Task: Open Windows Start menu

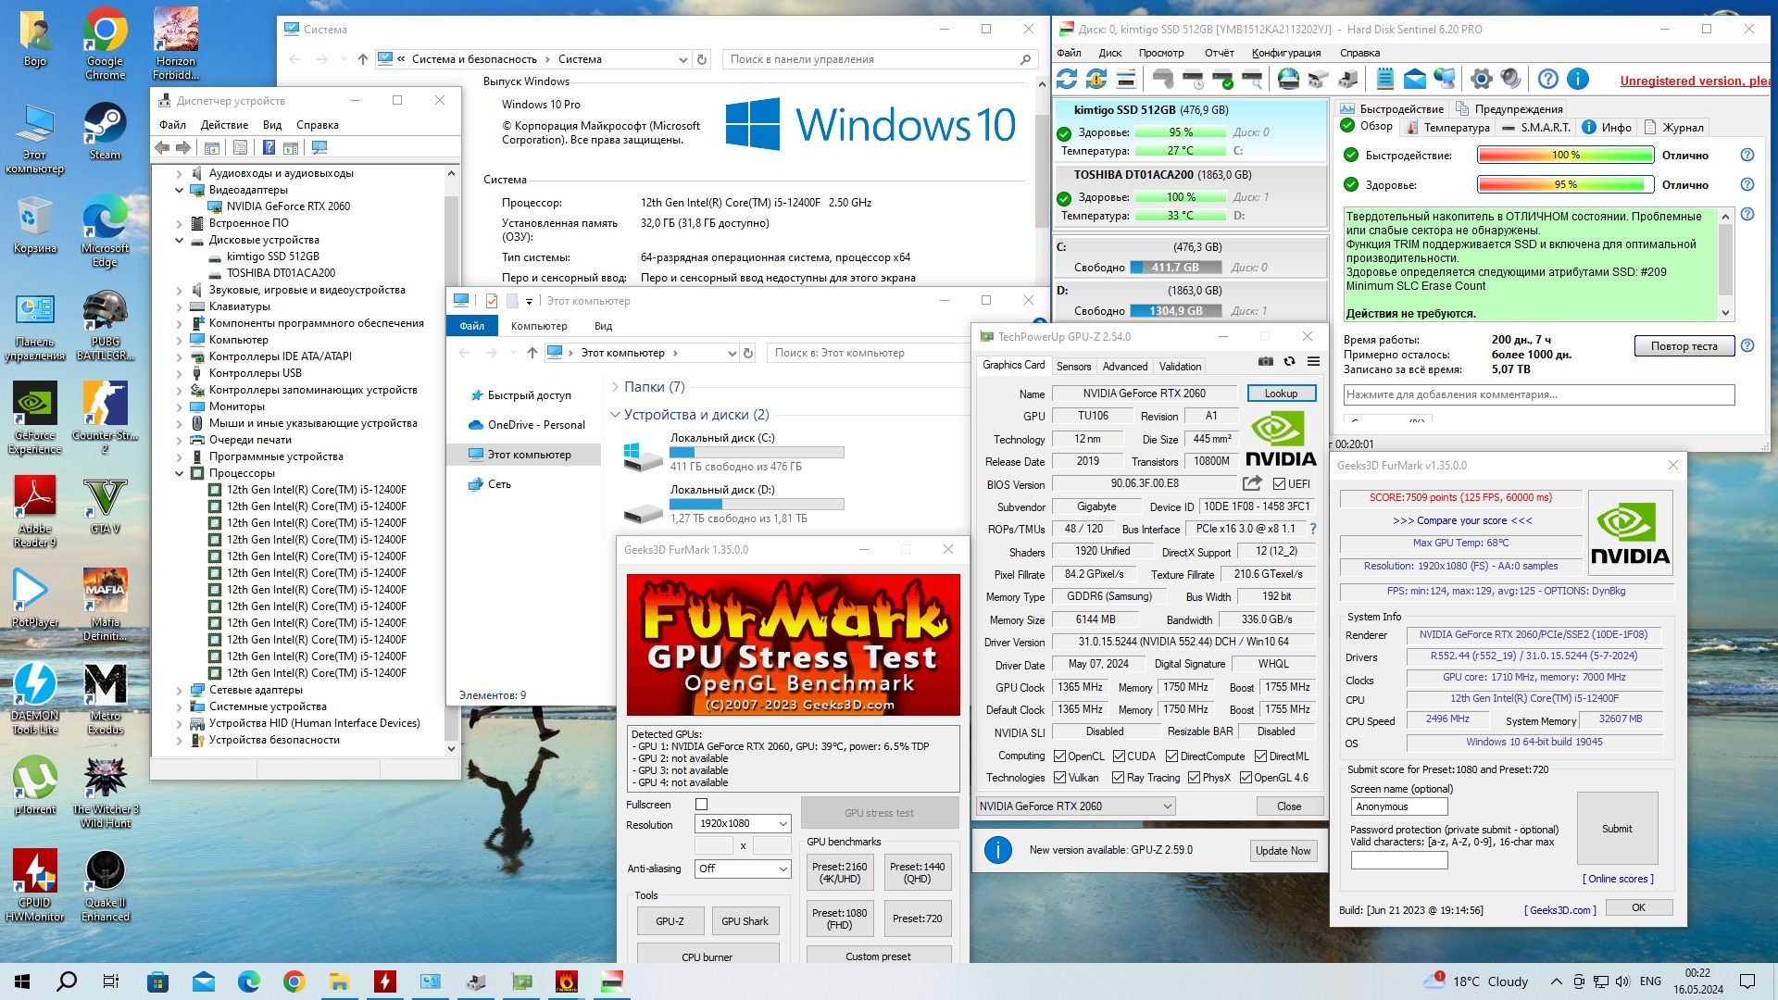Action: (22, 981)
